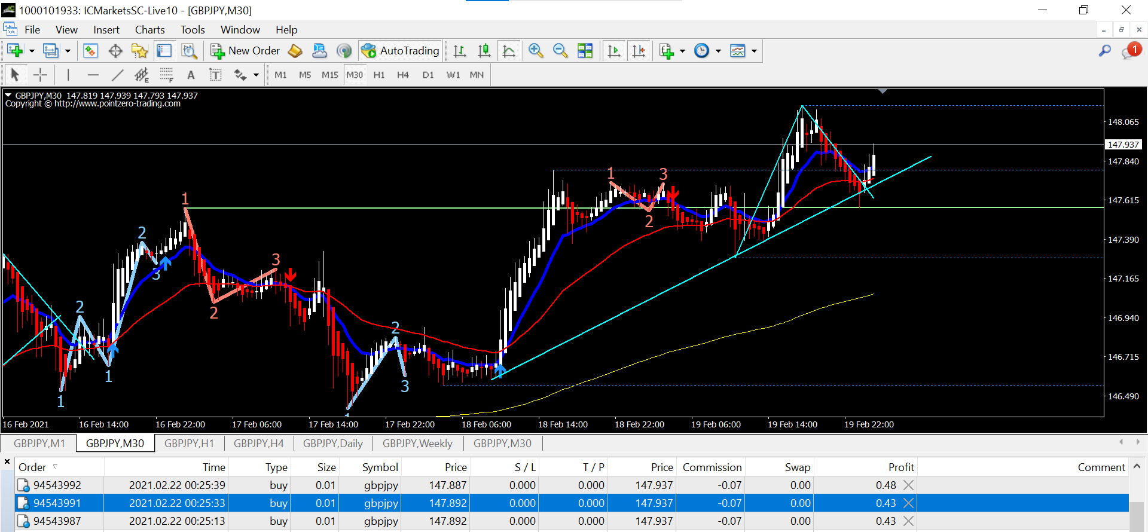Switch to line chart display
Screen dimensions: 1148x532
pos(509,51)
